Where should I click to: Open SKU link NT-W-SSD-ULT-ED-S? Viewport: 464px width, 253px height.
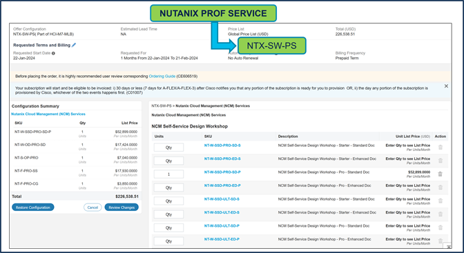[222, 212]
